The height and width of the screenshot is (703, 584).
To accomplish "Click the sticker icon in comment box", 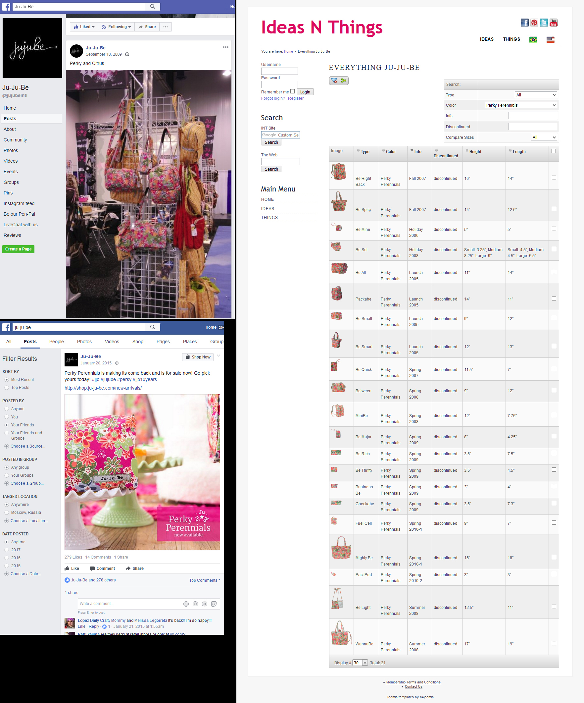I will coord(214,604).
